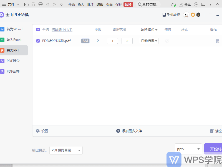Screen dimensions: 222x167
Task: Open the 插入 tab
Action: point(81,4)
